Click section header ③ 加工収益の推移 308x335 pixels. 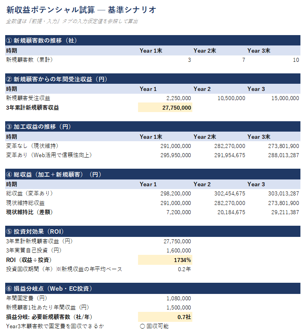pyautogui.click(x=153, y=126)
